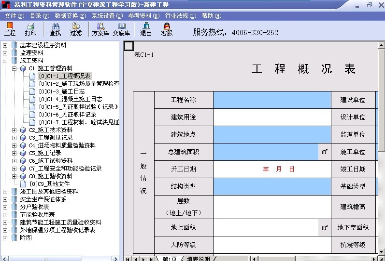Open the 系统设置 menu

(x=107, y=15)
